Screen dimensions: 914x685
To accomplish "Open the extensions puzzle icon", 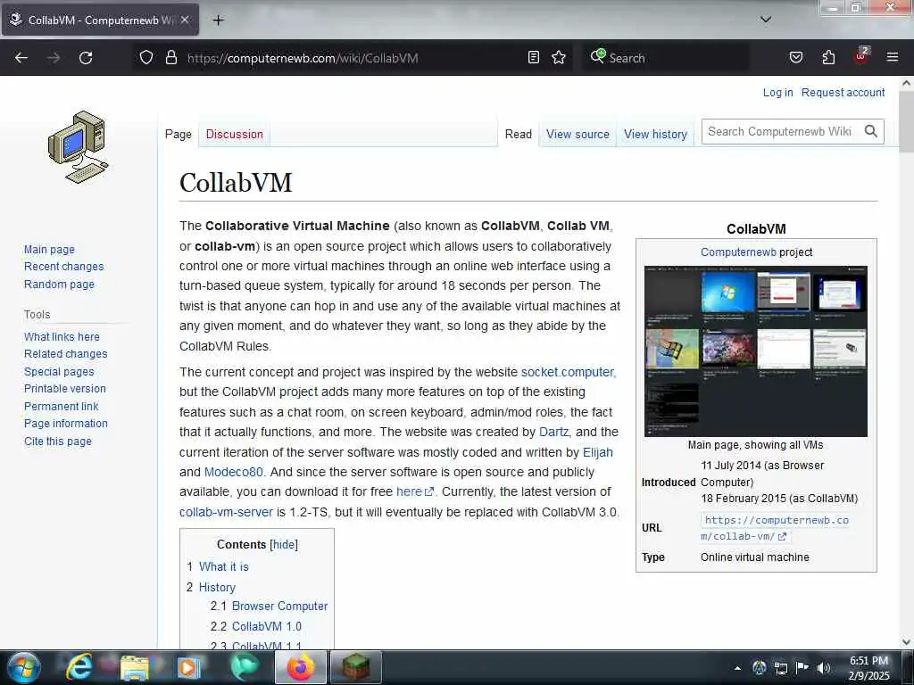I will click(x=828, y=58).
